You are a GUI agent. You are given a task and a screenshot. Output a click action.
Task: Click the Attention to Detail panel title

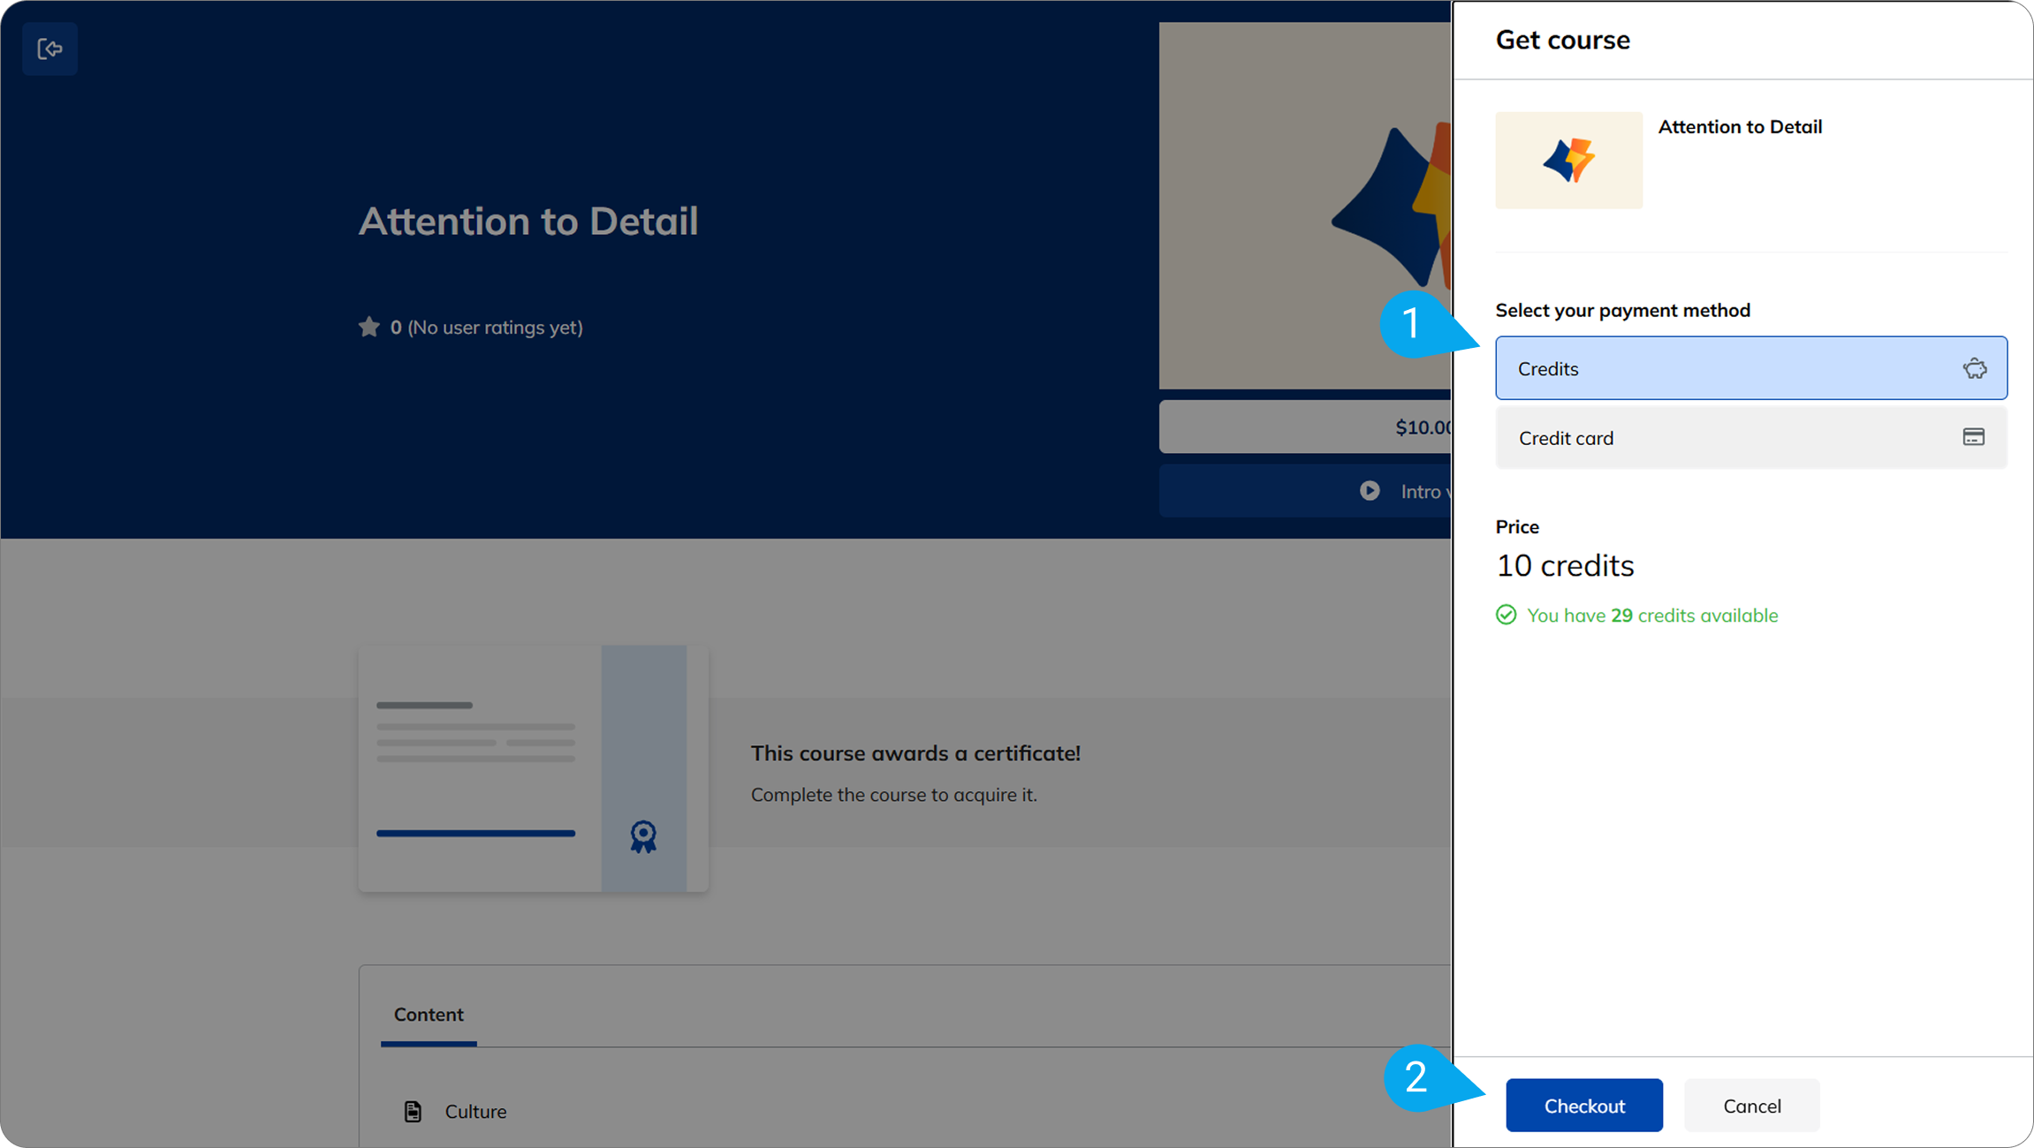[1739, 127]
